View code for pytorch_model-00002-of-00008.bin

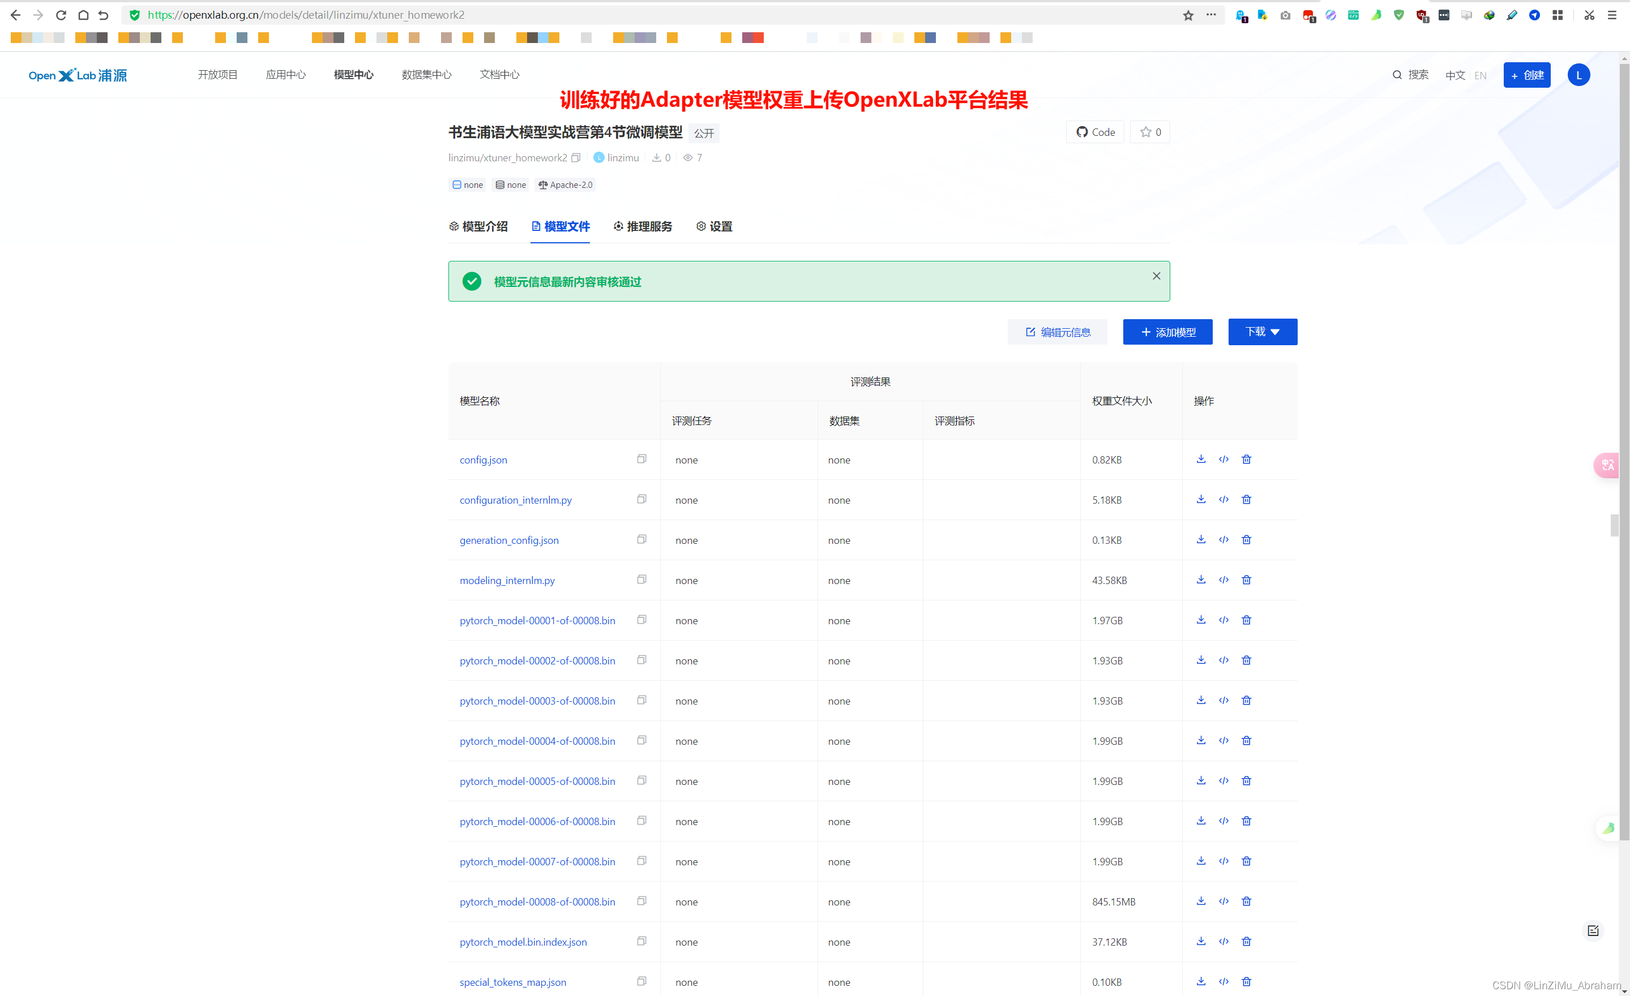tap(1224, 660)
